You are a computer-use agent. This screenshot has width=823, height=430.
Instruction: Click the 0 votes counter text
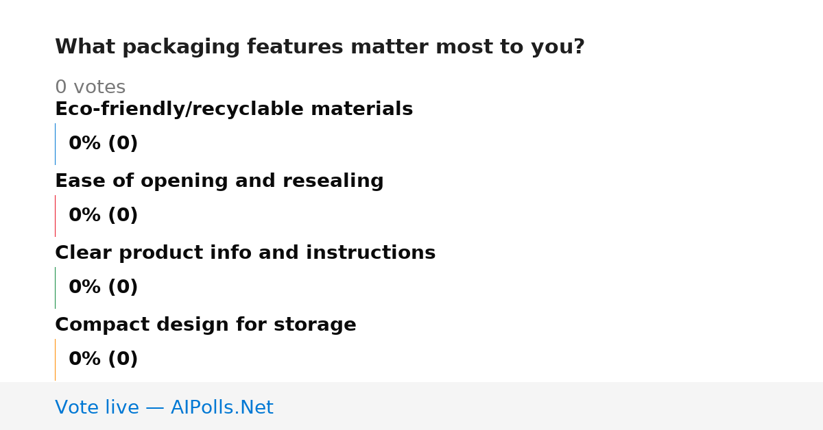(x=90, y=88)
